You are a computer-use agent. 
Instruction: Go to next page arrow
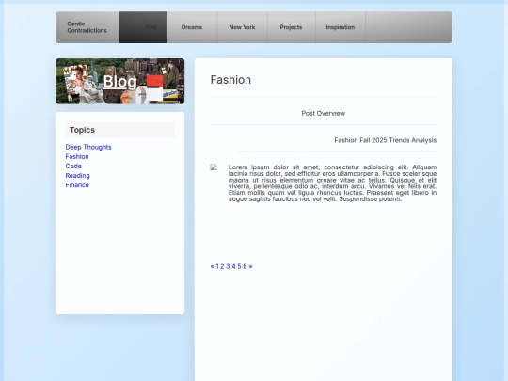coord(250,266)
